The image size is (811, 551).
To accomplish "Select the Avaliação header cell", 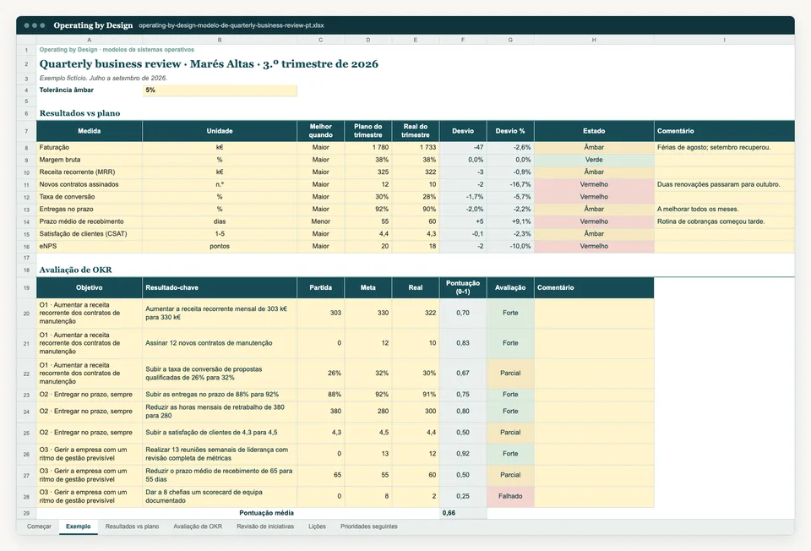I will [510, 287].
